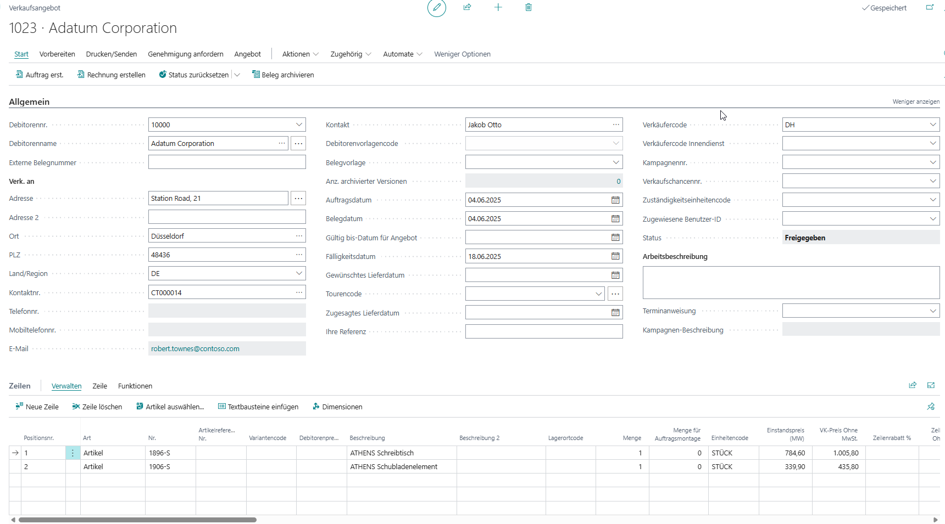The width and height of the screenshot is (945, 524).
Task: Expand Verkäufercode Innendienst dropdown
Action: coord(933,143)
